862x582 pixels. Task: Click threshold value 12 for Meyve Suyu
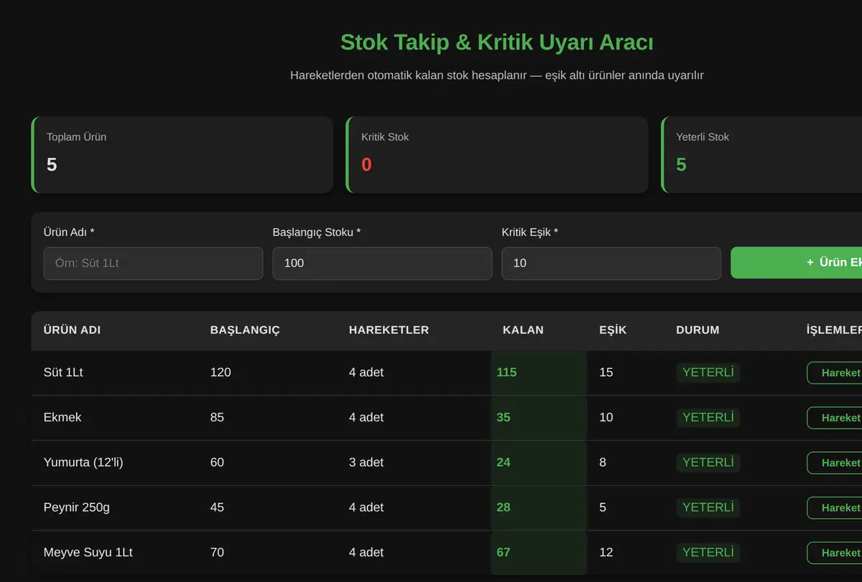[x=606, y=553]
